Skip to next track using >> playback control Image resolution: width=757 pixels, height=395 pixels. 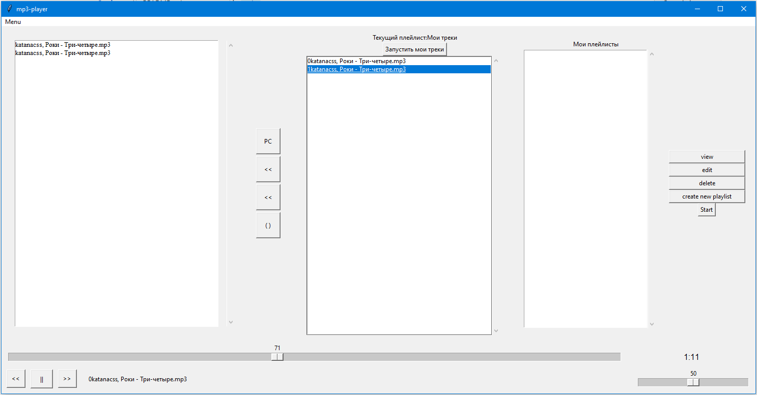(67, 379)
